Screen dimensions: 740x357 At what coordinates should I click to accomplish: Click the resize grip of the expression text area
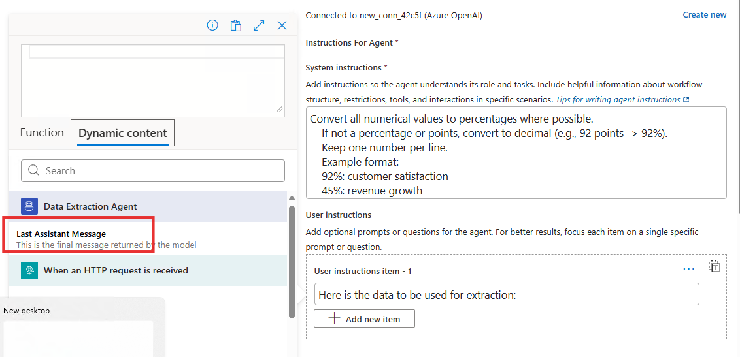tap(280, 109)
